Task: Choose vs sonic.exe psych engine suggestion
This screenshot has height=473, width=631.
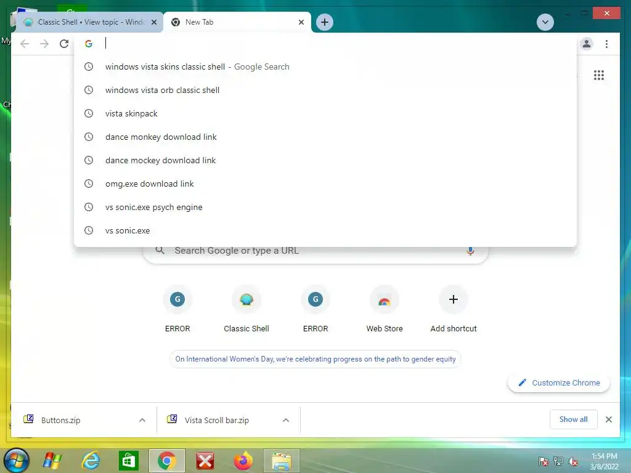Action: point(325,207)
